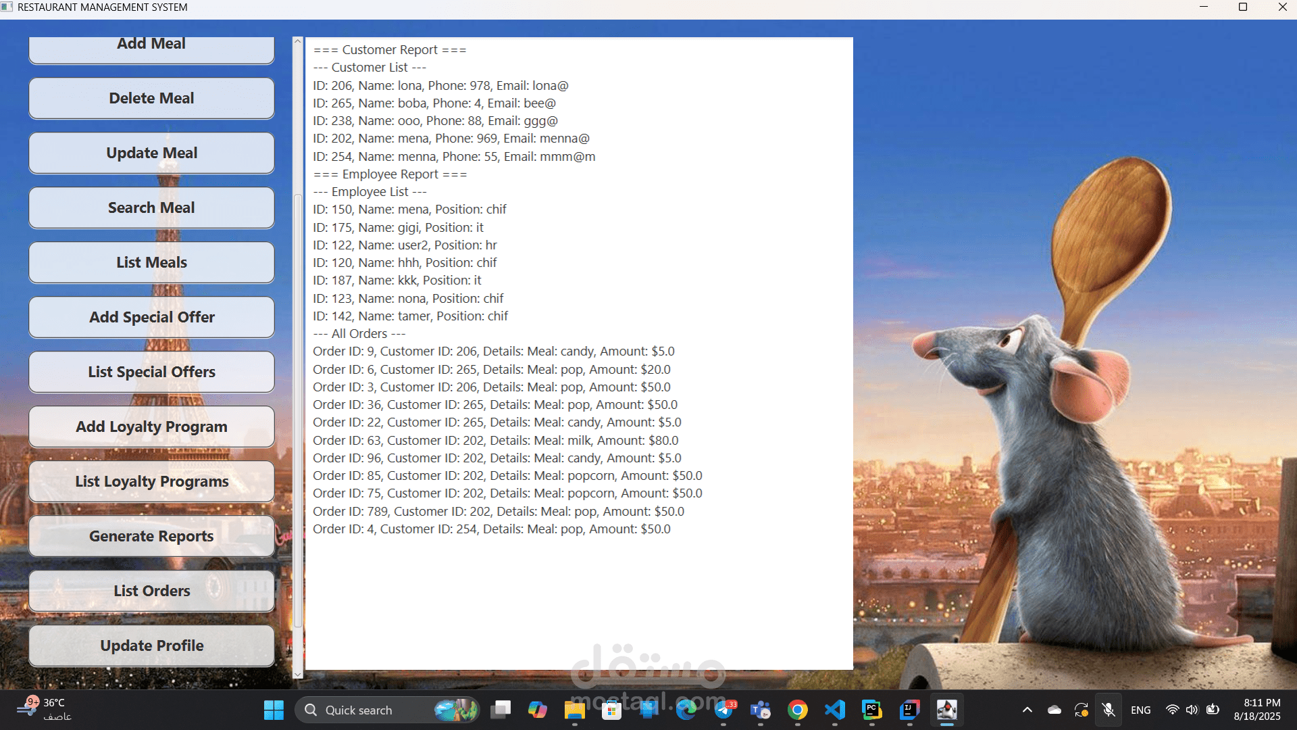
Task: Open Microsoft Store from the taskbar
Action: (612, 710)
